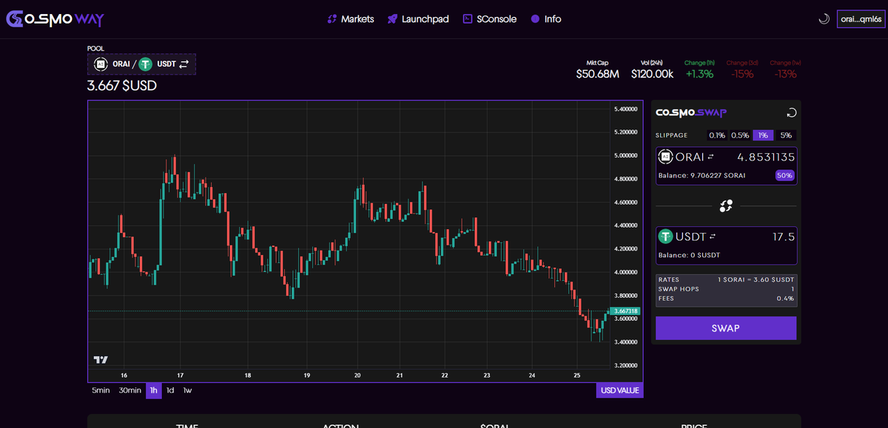The height and width of the screenshot is (428, 888).
Task: Click the USDT amount input field
Action: pos(777,235)
